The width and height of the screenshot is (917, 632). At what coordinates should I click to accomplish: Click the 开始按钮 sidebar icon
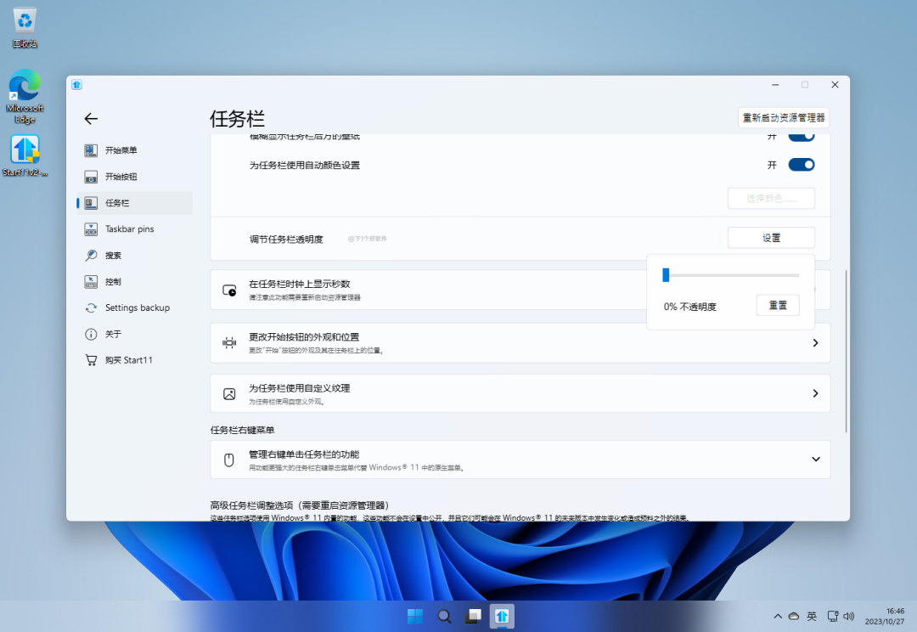point(91,177)
